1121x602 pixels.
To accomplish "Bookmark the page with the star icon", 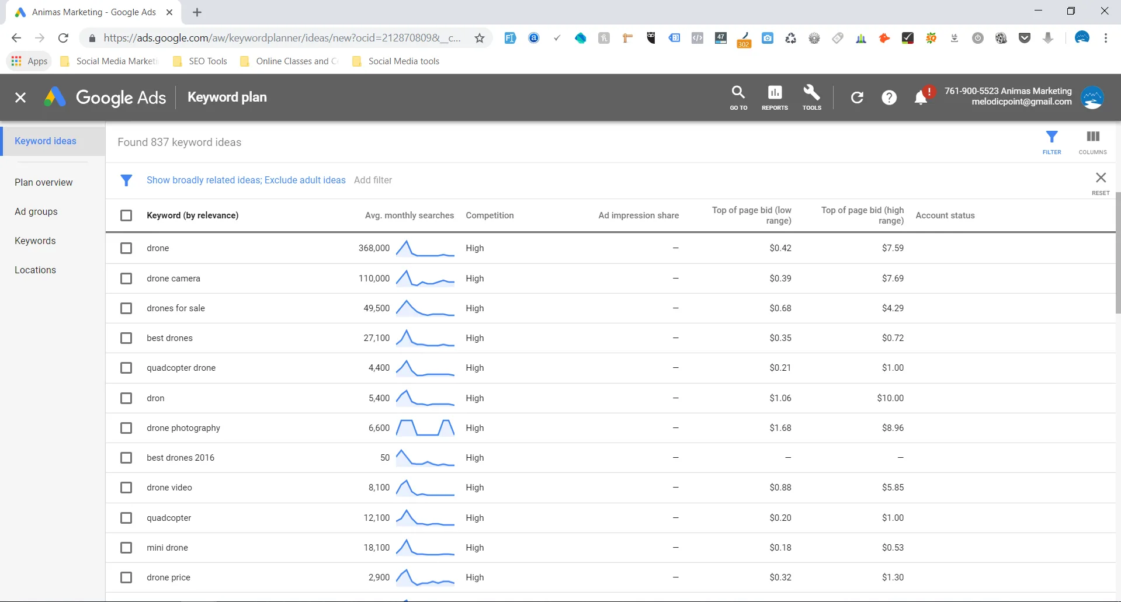I will 479,37.
